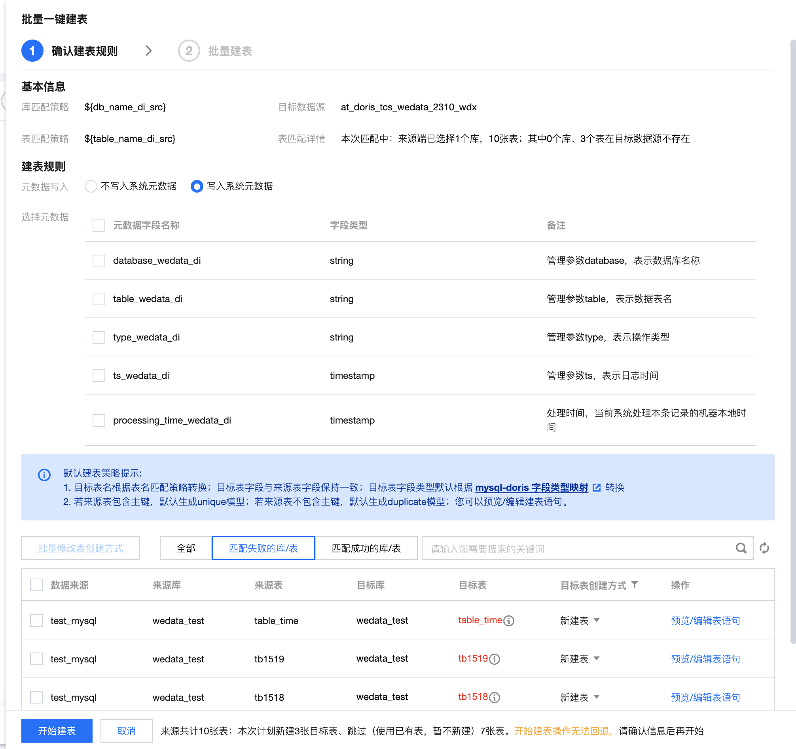This screenshot has height=749, width=796.
Task: Select 不写入系统元数据 radio option
Action: click(91, 186)
